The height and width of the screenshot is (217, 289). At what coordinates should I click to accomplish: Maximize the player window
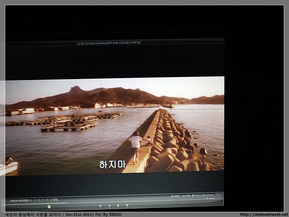[x=216, y=40]
